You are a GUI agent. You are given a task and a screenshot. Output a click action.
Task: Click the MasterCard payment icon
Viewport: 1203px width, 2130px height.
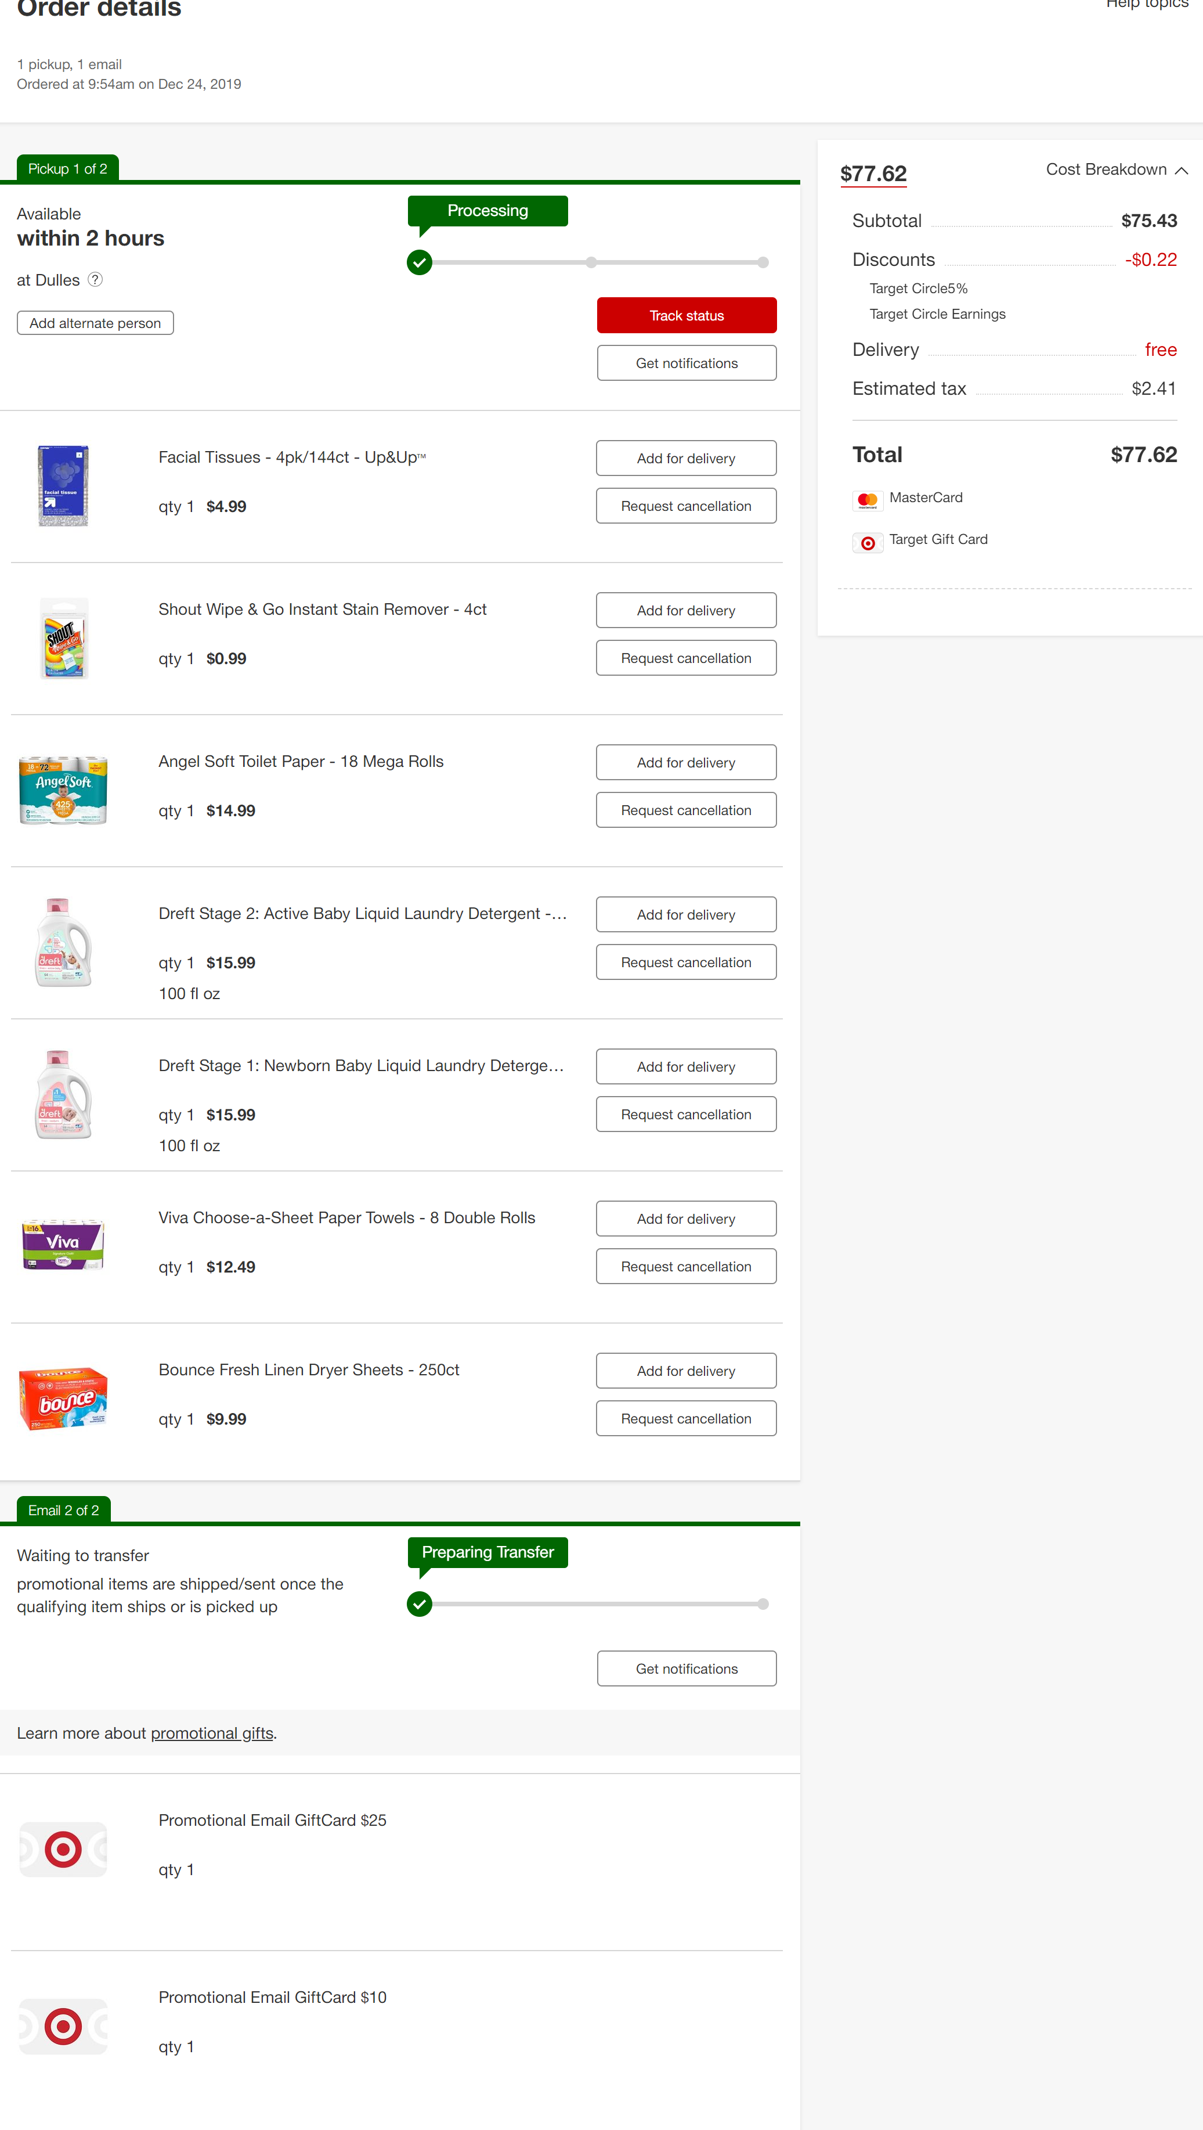pos(868,499)
